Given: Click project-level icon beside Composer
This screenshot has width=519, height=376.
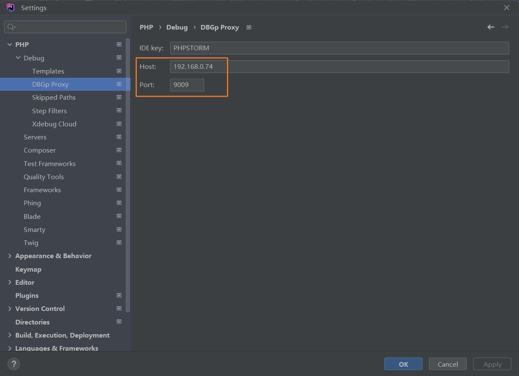Looking at the screenshot, I should tap(119, 150).
